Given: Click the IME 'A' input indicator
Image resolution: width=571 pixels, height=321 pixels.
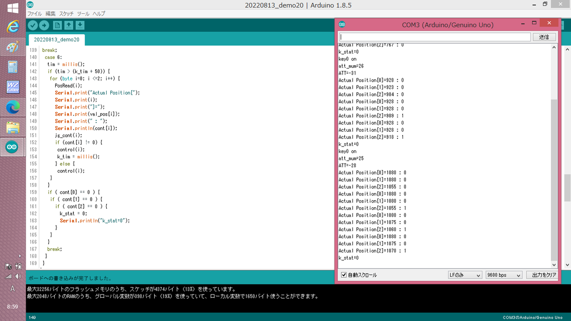Looking at the screenshot, I should pos(12,289).
